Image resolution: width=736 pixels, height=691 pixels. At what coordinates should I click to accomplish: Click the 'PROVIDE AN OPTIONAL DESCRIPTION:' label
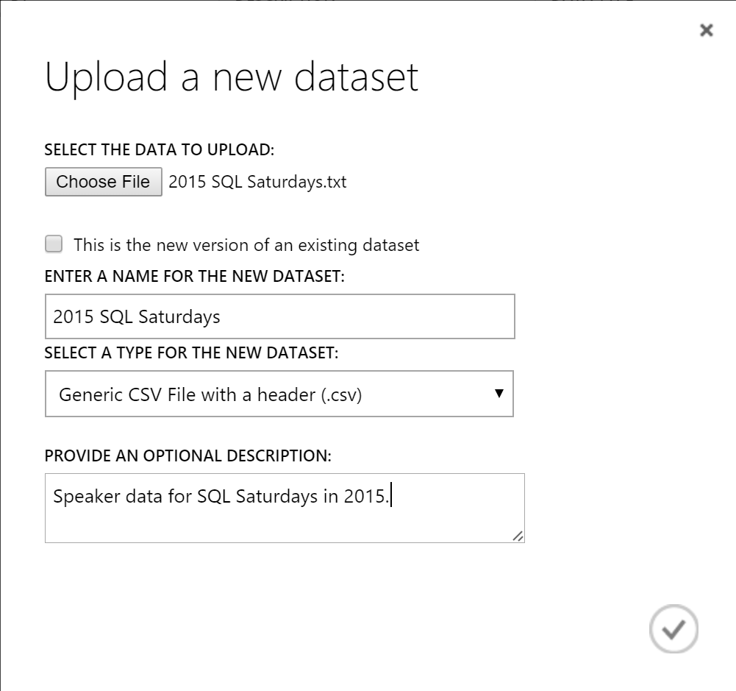[x=187, y=456]
